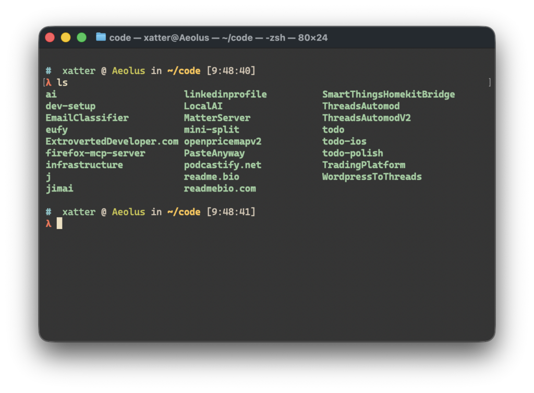Click the [9:48:40] timestamp in first prompt
Screen dimensions: 534x393
coord(231,71)
